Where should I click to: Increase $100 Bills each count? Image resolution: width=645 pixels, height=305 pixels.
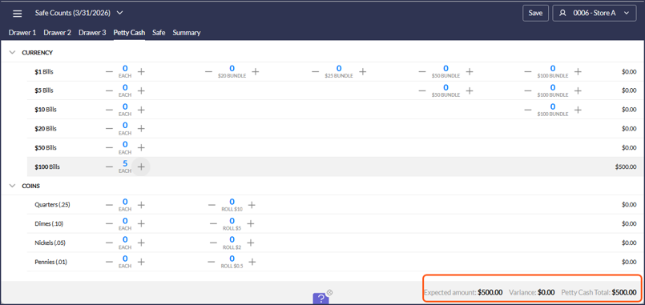(x=141, y=167)
